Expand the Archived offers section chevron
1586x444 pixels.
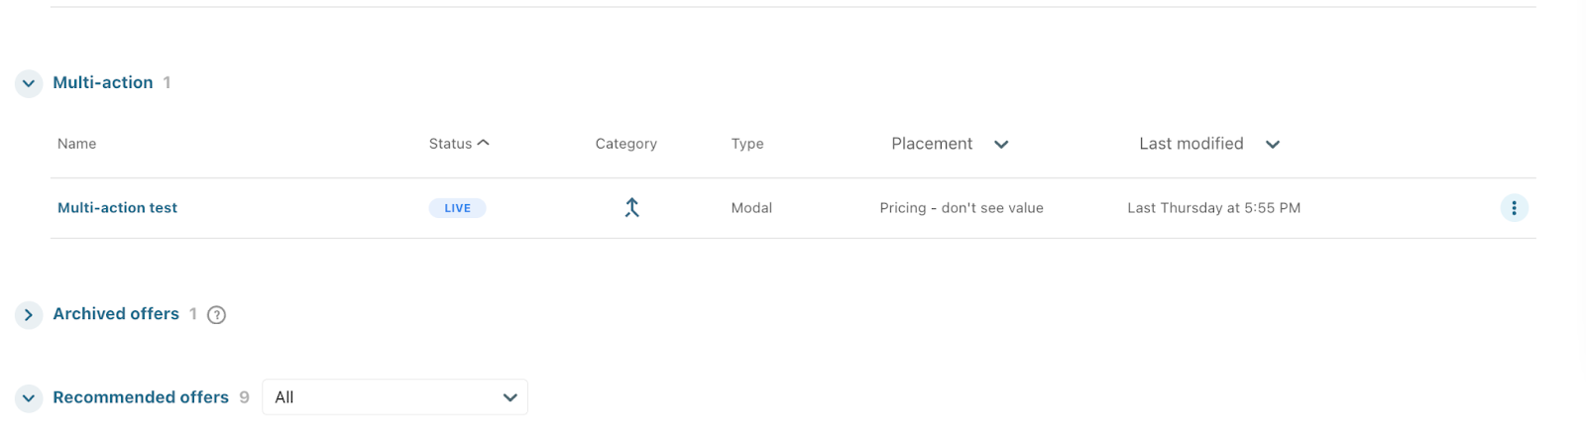[29, 315]
